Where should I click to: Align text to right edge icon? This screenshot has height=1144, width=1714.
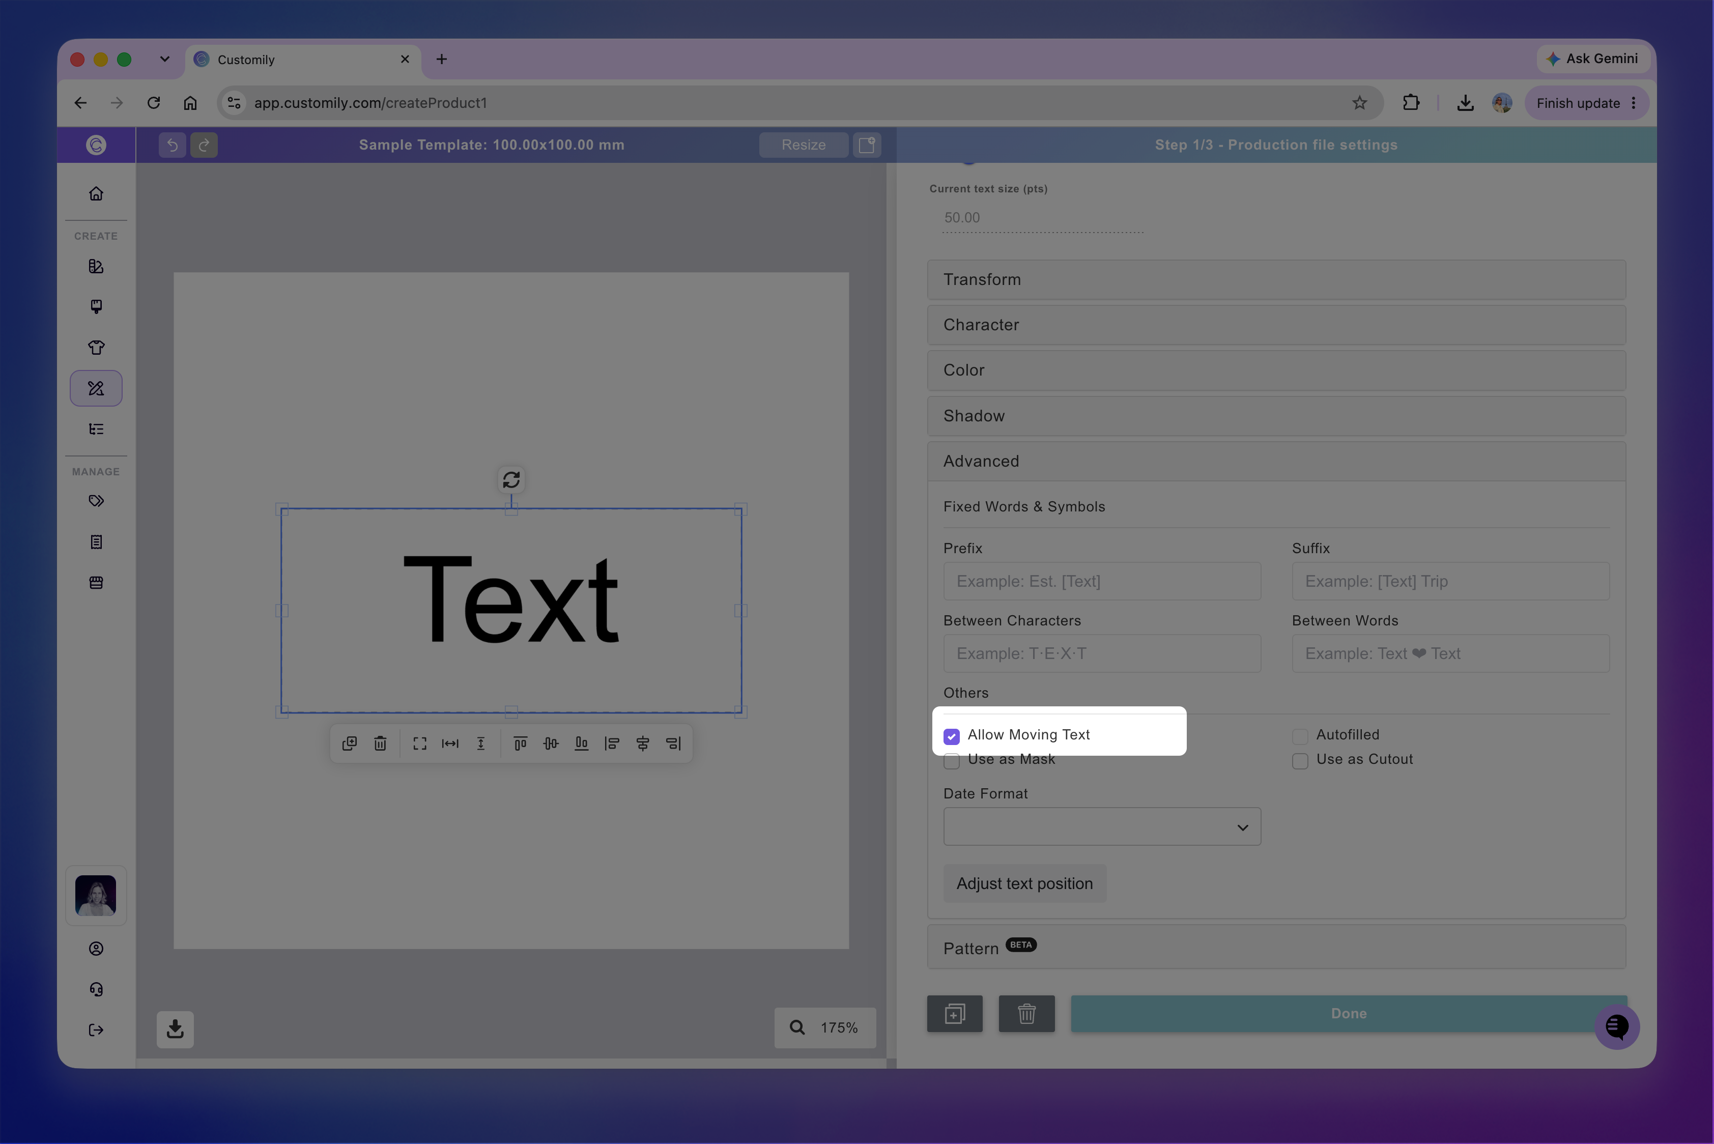673,743
